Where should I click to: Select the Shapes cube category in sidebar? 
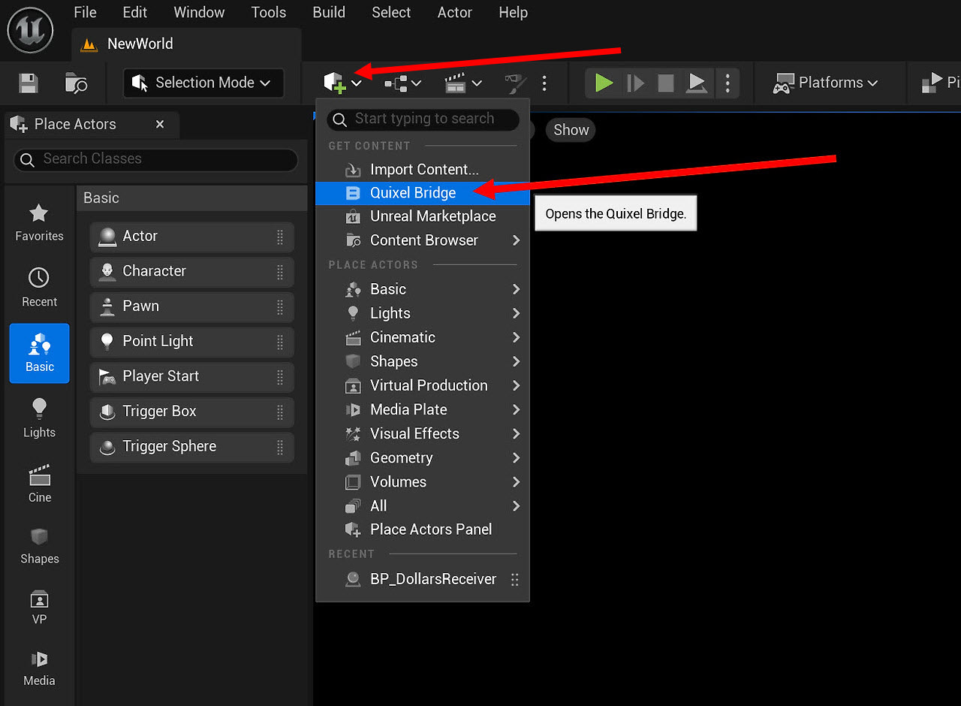[39, 546]
